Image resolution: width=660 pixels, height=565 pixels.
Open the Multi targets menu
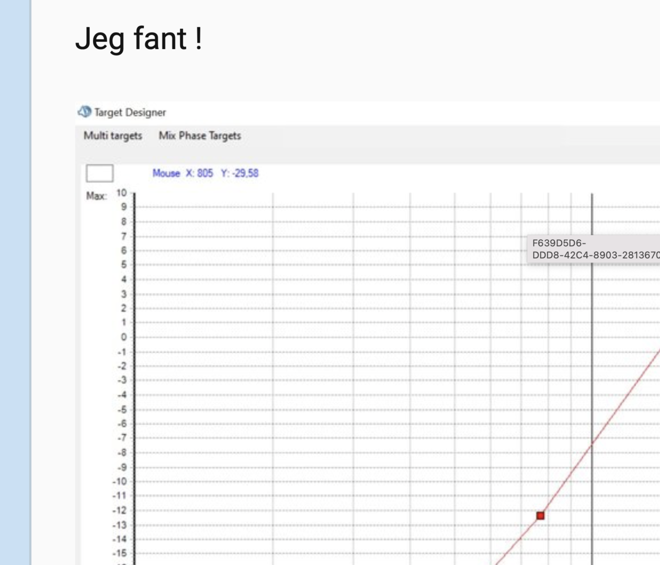coord(113,135)
